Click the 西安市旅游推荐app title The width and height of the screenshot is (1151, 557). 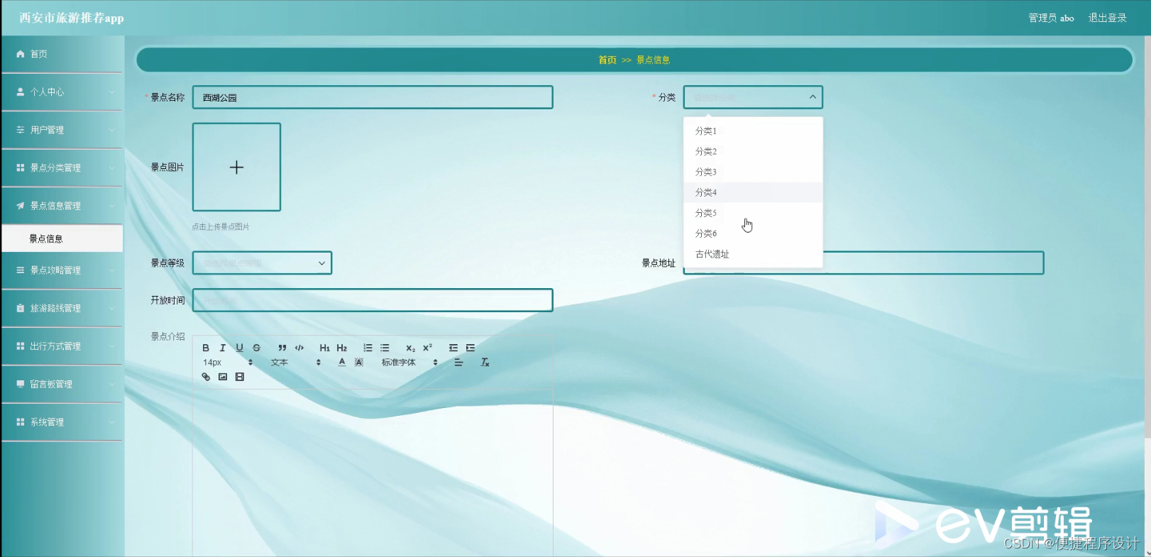tap(71, 18)
